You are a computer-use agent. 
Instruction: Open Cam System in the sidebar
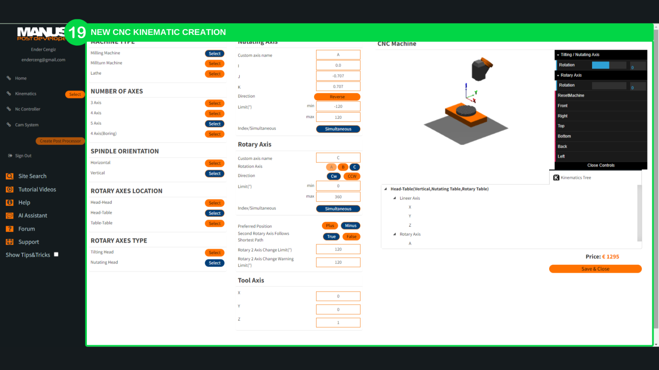(x=27, y=125)
